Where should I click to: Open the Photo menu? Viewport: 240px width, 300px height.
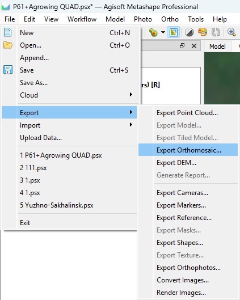click(x=143, y=19)
